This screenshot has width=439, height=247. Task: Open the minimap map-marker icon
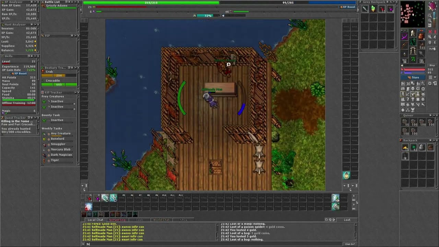(430, 25)
